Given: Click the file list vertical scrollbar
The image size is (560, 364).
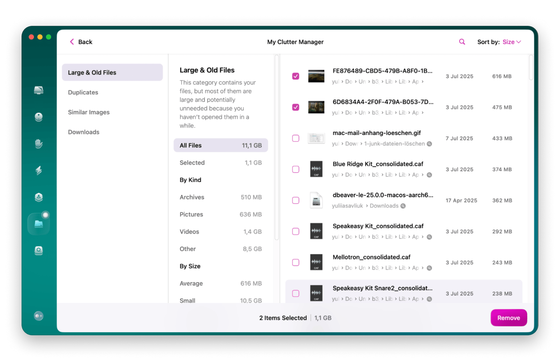Looking at the screenshot, I should [531, 68].
